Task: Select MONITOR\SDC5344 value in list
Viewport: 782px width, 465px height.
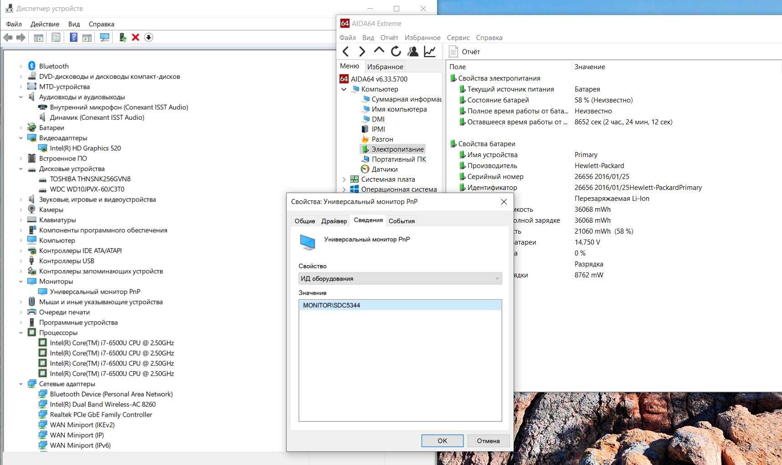Action: [x=400, y=305]
